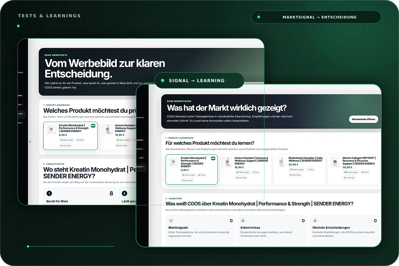Choose Immun Komplex card in Erkenntnisse window

tap(245, 170)
